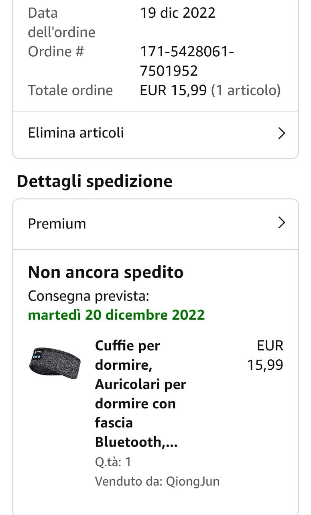Tap the order total EUR 15,99 (1 articolo)

(x=210, y=90)
